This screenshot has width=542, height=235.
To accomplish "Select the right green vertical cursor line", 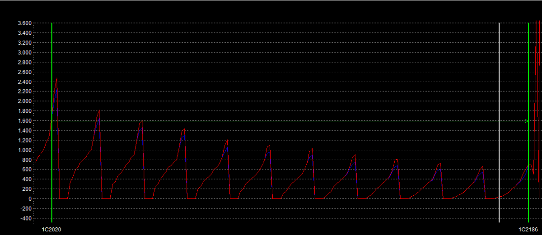I will click(528, 122).
